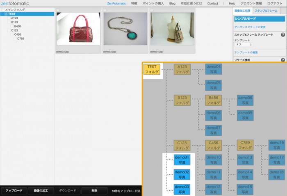287x196 pixels.
Task: Click the アップロード button
Action: pyautogui.click(x=14, y=191)
